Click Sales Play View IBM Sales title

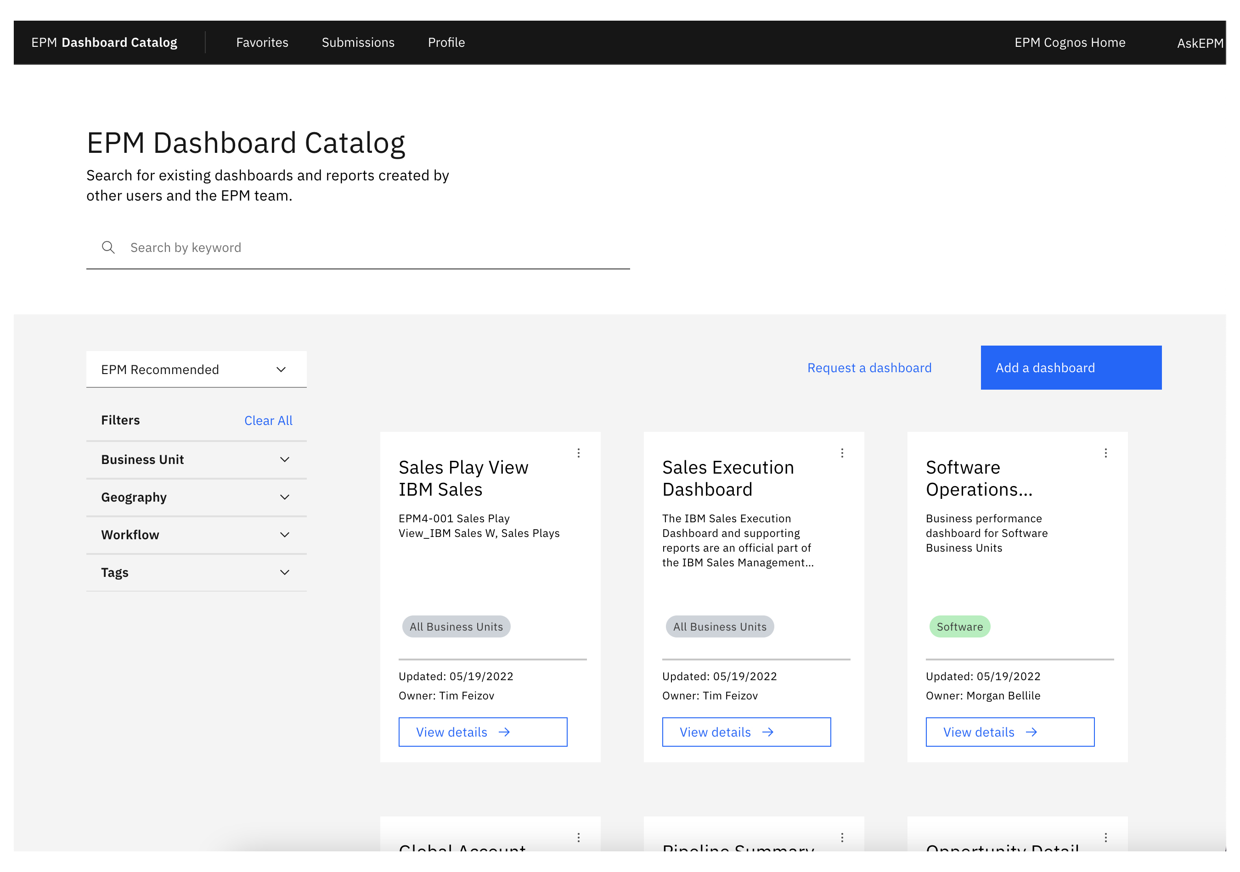tap(463, 478)
